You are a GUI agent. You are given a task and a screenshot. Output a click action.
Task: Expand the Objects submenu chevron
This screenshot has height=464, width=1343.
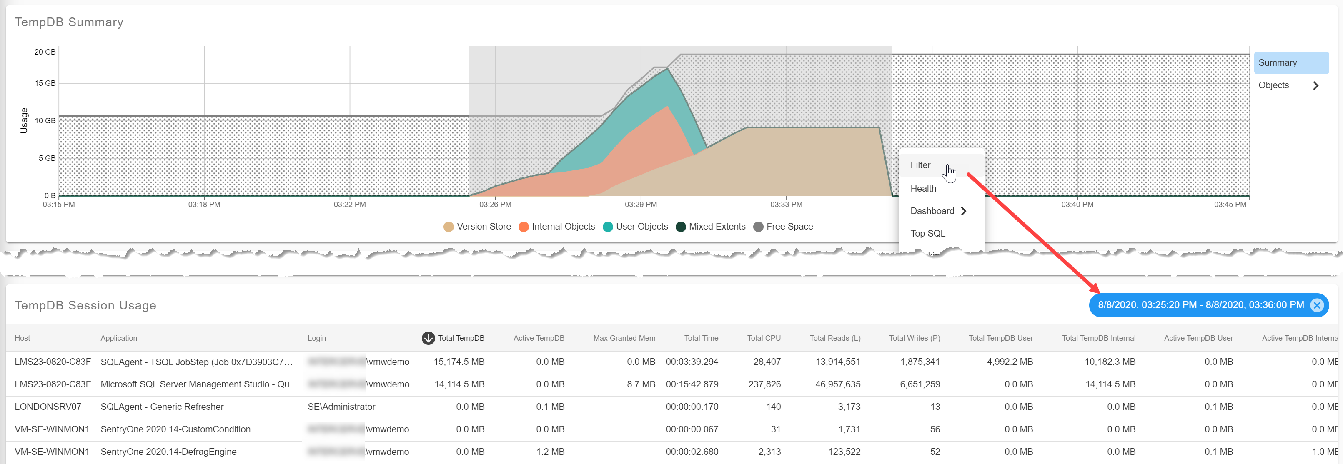click(1315, 85)
